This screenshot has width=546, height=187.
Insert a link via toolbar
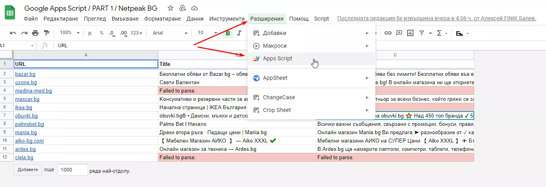pos(388,33)
